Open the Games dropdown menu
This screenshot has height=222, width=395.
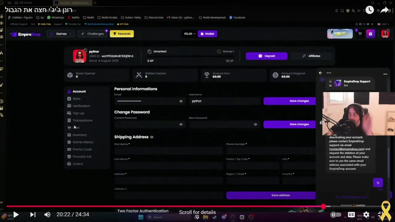[61, 34]
